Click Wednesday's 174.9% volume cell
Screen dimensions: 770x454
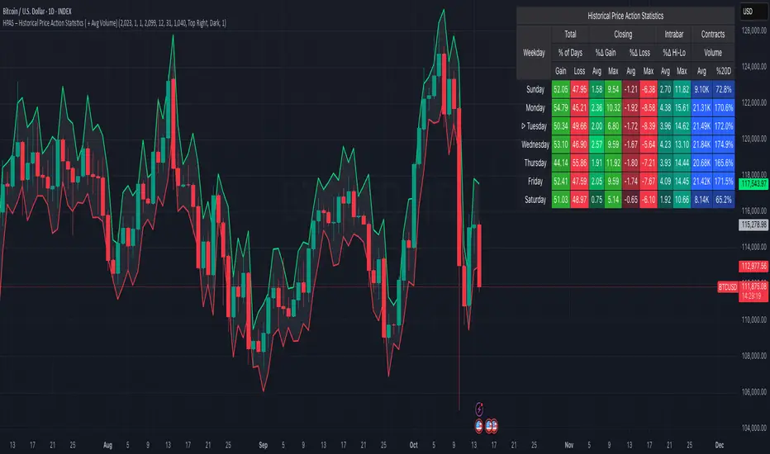[x=724, y=144]
